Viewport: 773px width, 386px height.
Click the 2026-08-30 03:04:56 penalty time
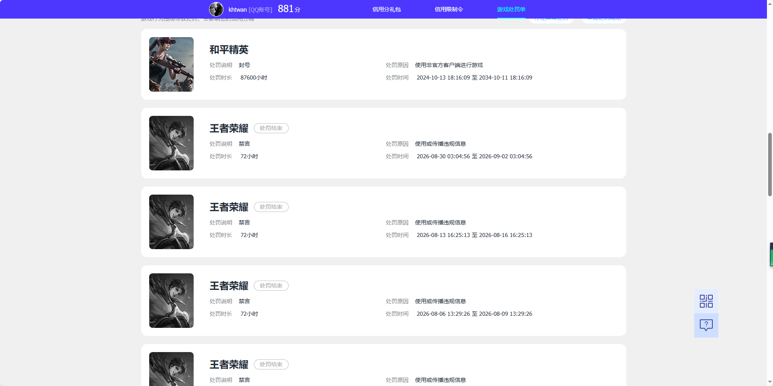(x=474, y=156)
